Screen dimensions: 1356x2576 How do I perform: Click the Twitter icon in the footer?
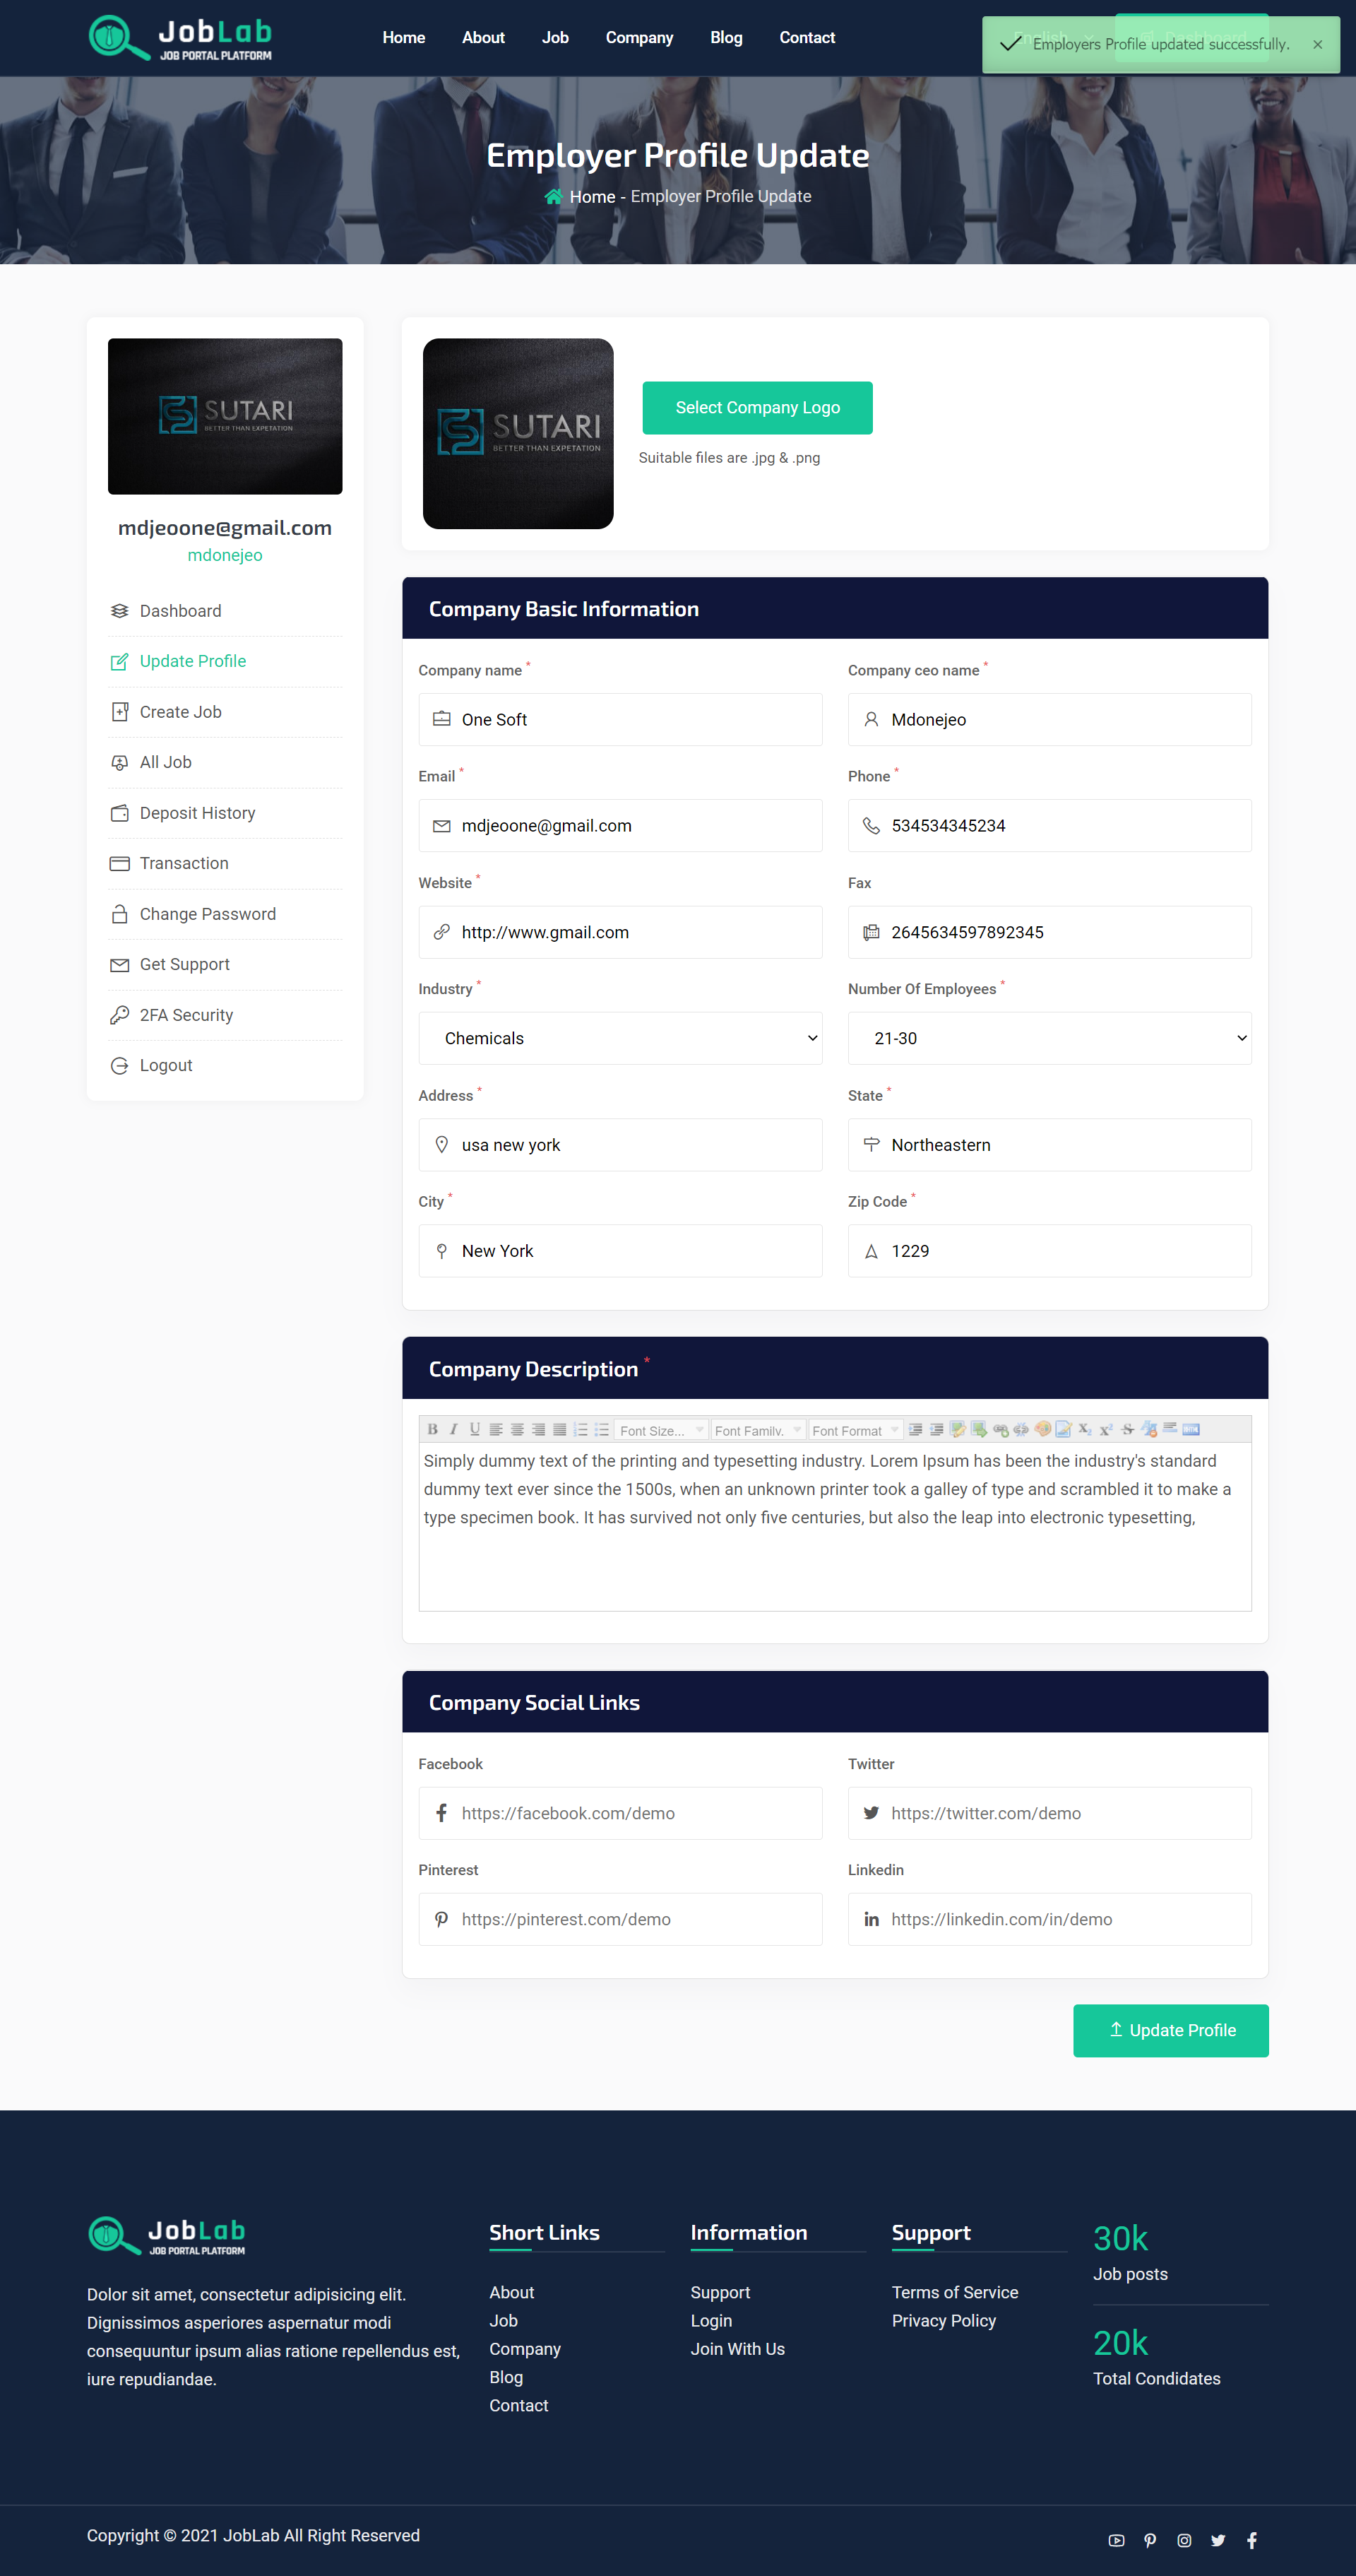click(1218, 2540)
